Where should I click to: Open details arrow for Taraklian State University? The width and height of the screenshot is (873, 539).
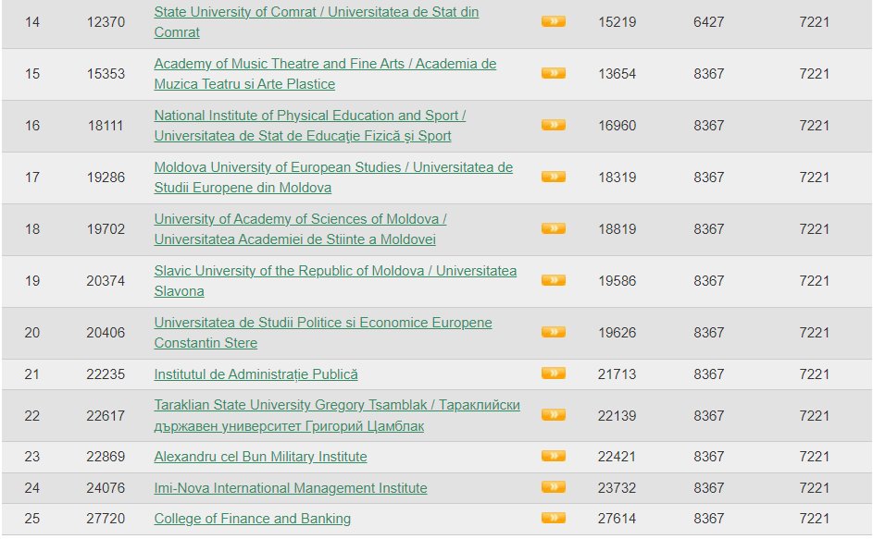click(x=554, y=415)
